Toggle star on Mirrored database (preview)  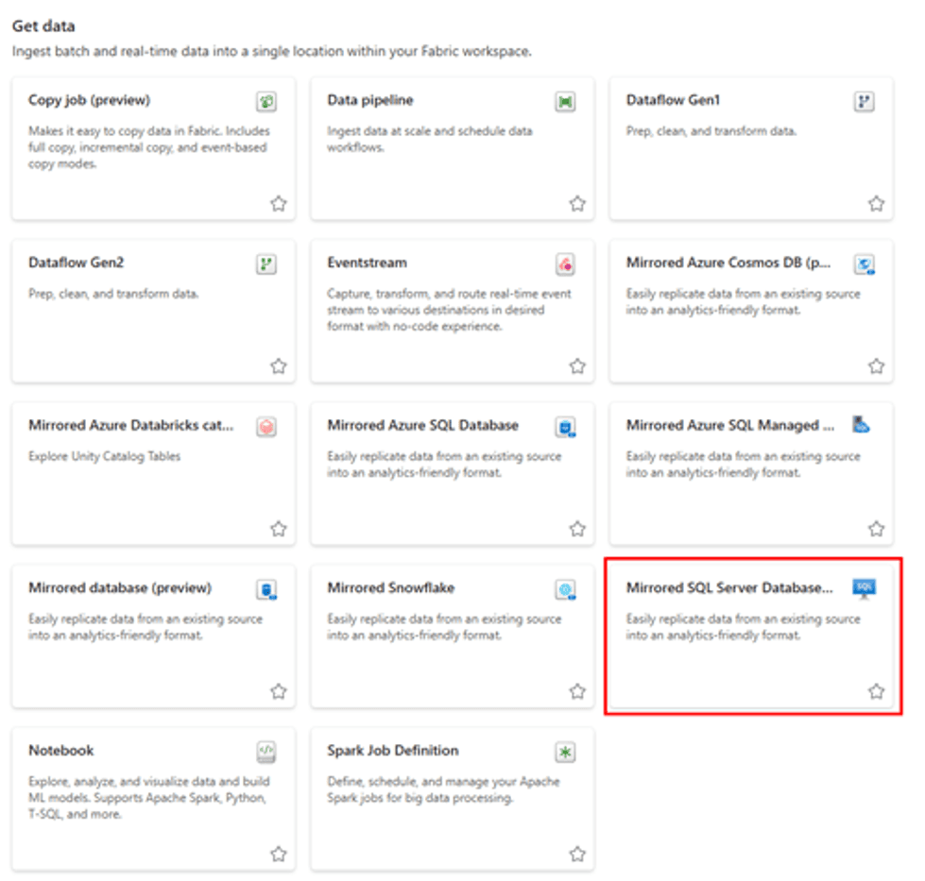coord(279,690)
